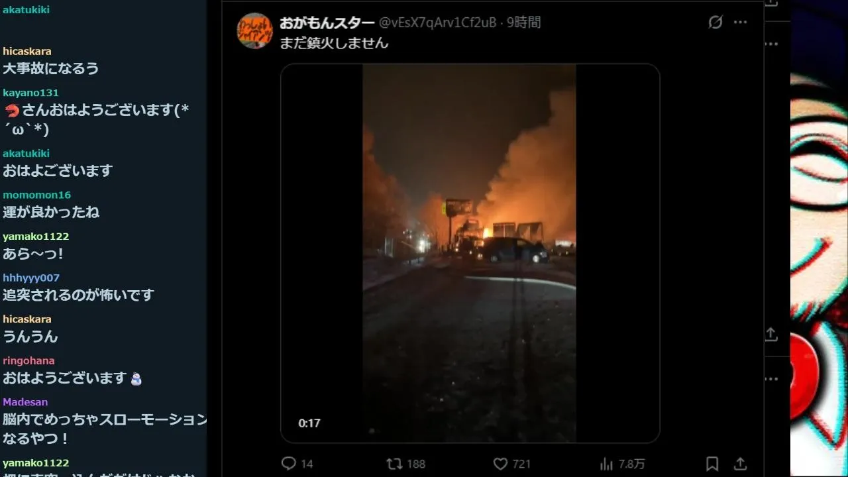
Task: Click share upload icon below video
Action: (x=741, y=464)
